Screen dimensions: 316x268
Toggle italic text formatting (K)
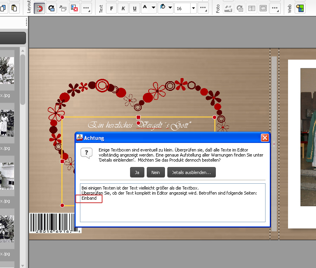point(123,8)
